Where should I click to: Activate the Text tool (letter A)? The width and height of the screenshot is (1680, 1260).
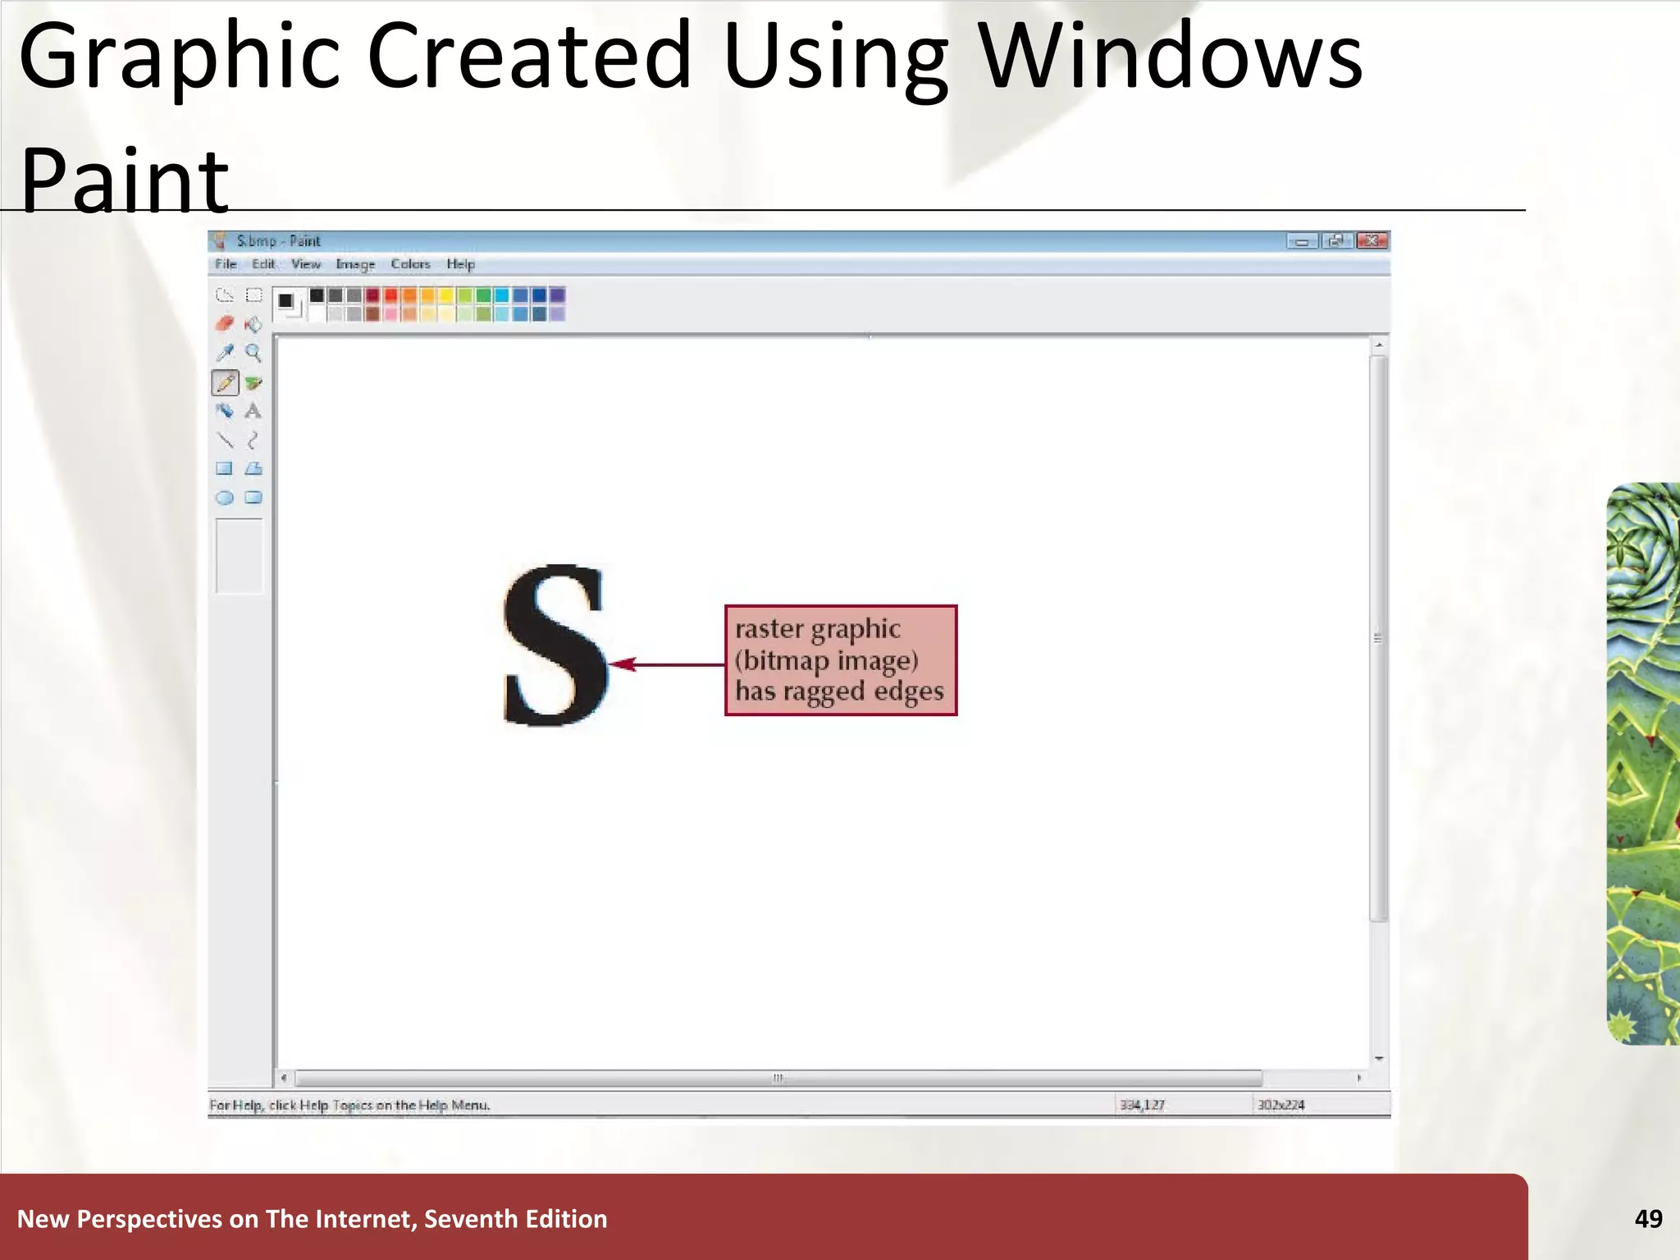(253, 411)
